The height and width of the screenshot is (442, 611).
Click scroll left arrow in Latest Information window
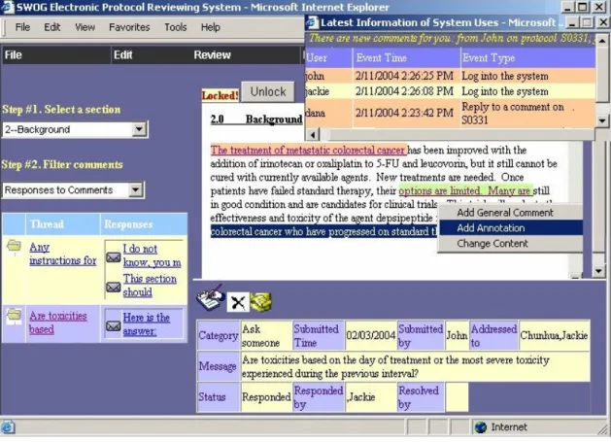click(313, 135)
